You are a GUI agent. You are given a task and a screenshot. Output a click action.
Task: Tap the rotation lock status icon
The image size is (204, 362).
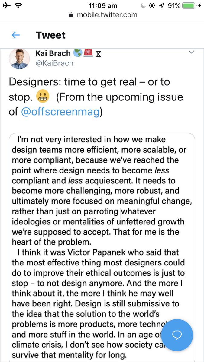coord(152,5)
